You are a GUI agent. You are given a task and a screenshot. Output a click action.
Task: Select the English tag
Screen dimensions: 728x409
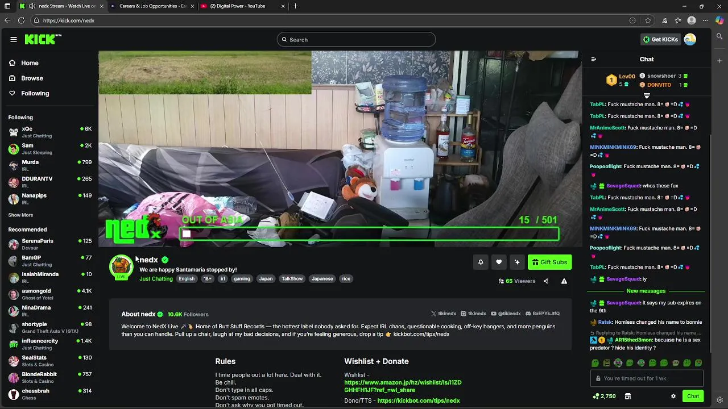point(187,278)
